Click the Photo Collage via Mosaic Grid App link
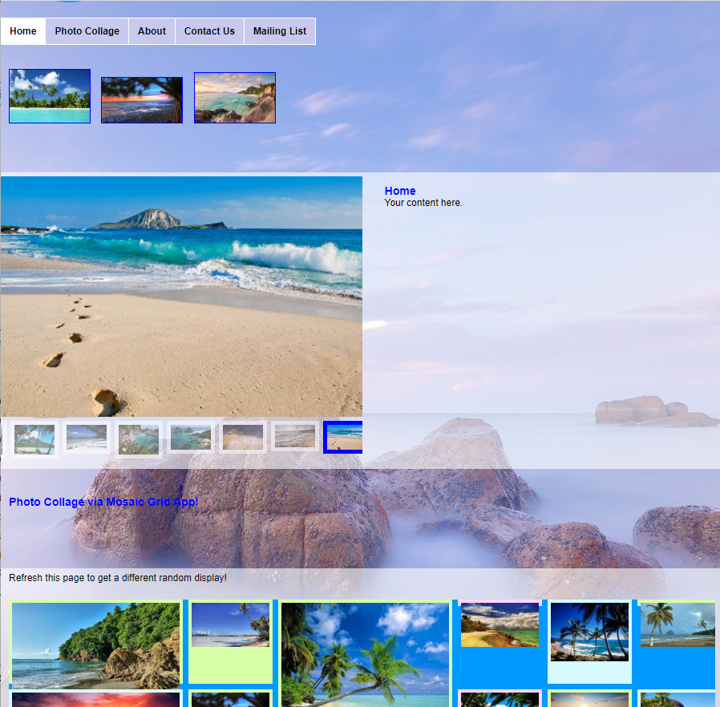The height and width of the screenshot is (707, 720). [103, 502]
